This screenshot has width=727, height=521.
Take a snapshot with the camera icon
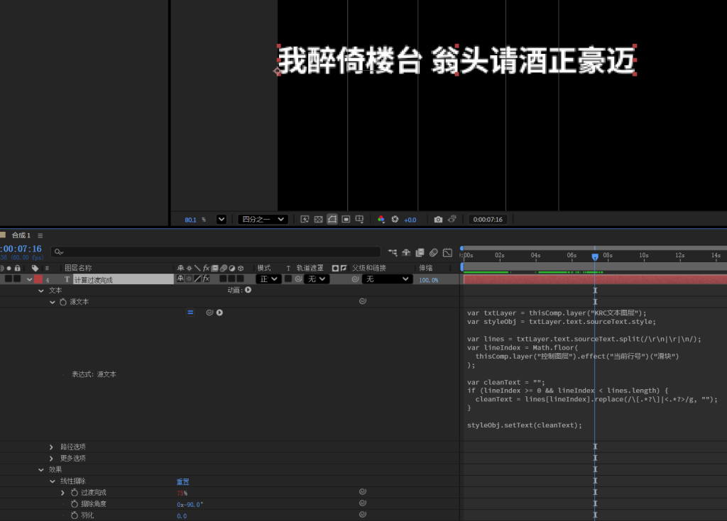click(438, 220)
